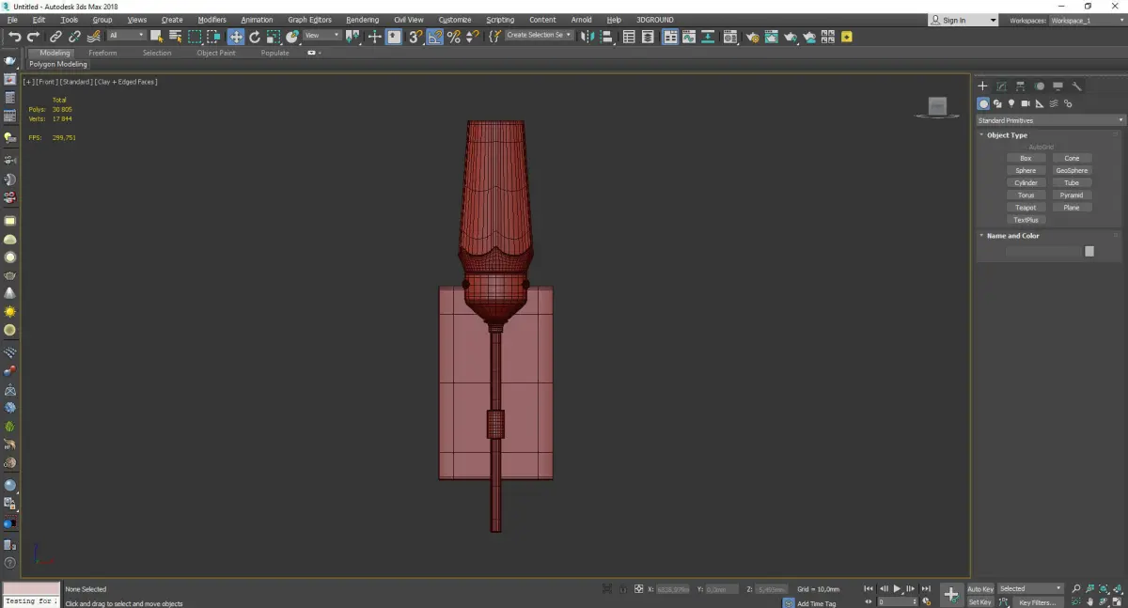Click the object color swatch in Name and Color
This screenshot has width=1128, height=608.
1089,251
